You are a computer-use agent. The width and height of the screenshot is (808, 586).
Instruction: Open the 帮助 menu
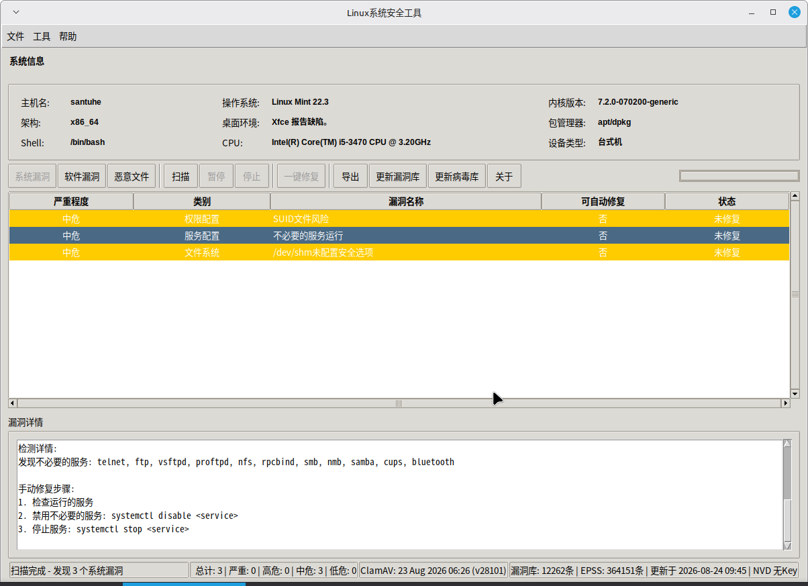pos(68,36)
